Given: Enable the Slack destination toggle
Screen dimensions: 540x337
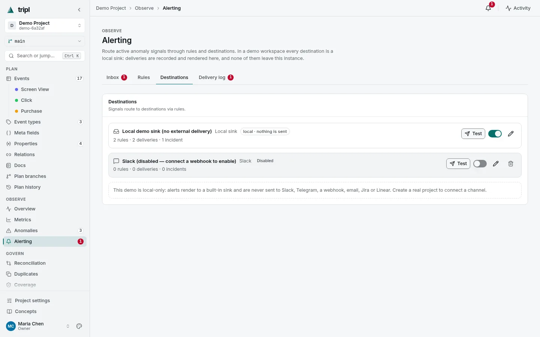Looking at the screenshot, I should click(x=480, y=164).
